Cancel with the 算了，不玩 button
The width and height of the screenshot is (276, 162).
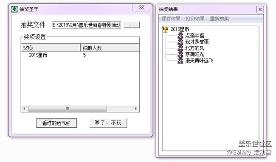point(108,123)
